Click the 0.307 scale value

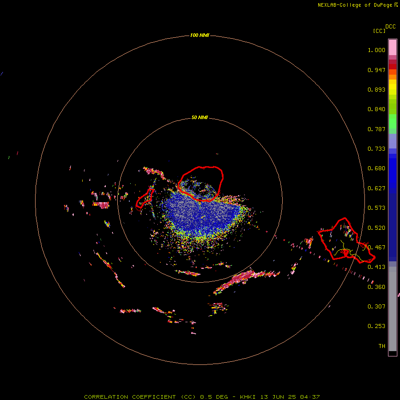[376, 307]
